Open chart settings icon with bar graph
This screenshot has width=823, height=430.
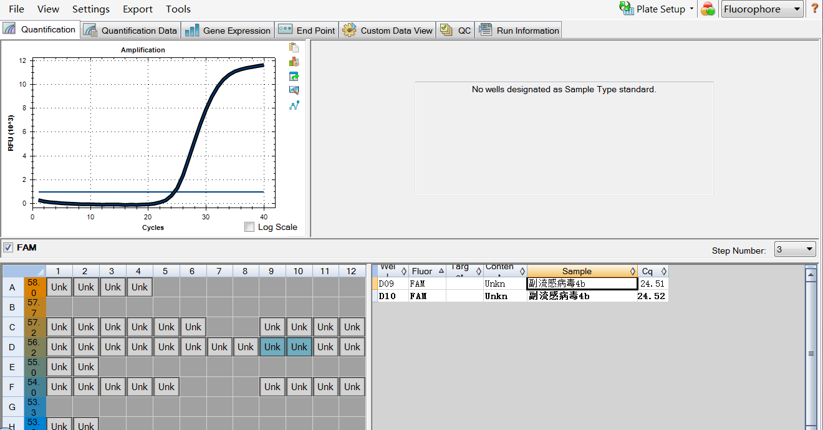tap(294, 62)
